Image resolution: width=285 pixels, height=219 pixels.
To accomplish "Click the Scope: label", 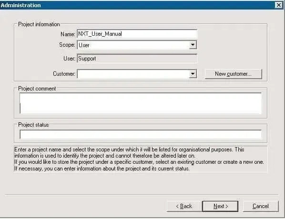I will pyautogui.click(x=67, y=45).
